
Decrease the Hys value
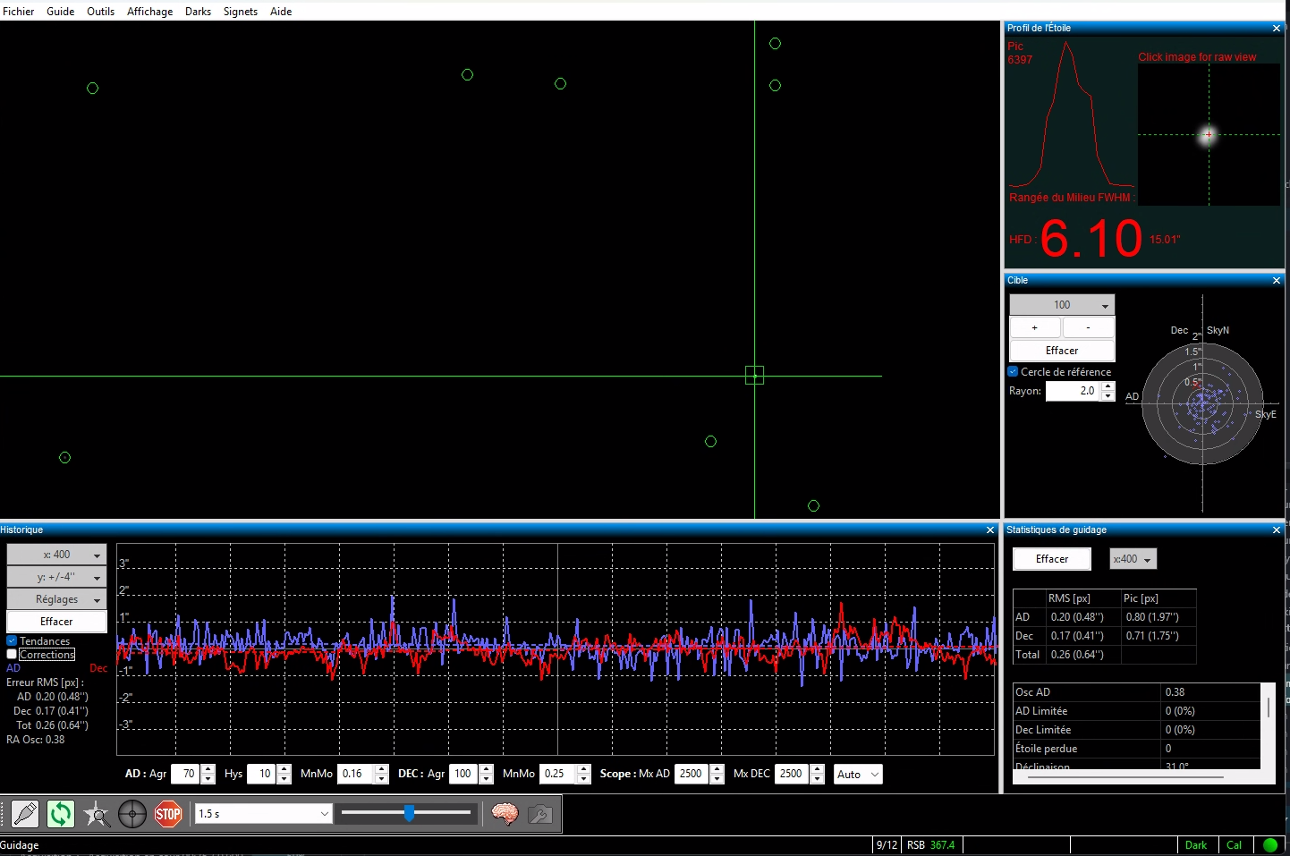[x=284, y=779]
